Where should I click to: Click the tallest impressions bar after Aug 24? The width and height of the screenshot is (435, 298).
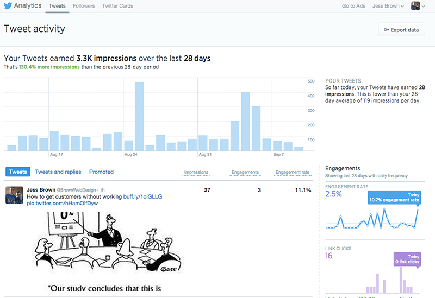click(139, 116)
